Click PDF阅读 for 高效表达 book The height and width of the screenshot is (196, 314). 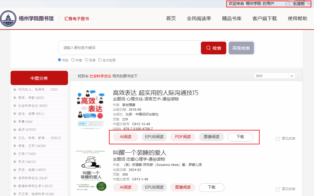coord(183,137)
